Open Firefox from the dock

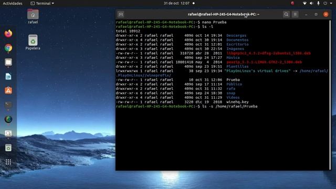point(8,34)
